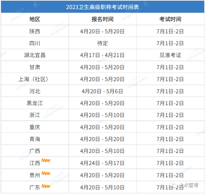The image size is (205, 194).
Task: Click 黑龙江 row exam time 7月1日-2日
Action: [x=170, y=103]
